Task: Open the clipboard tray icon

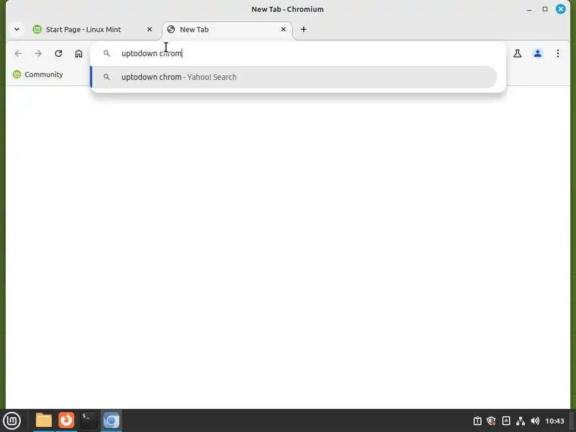Action: pos(477,421)
